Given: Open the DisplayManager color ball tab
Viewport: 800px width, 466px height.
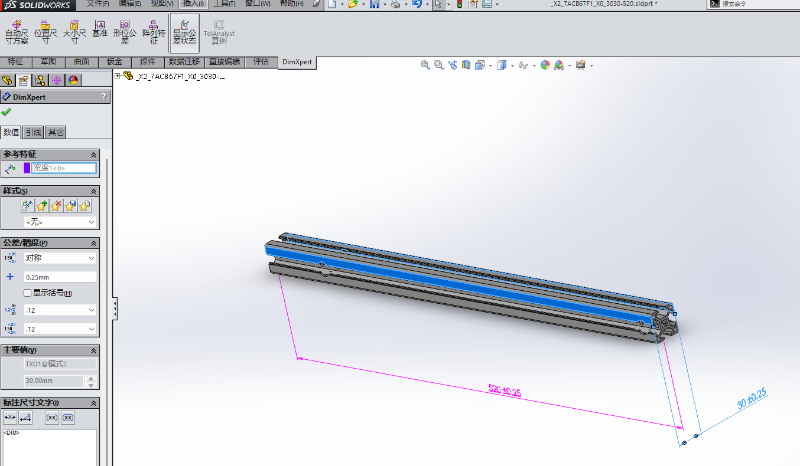Looking at the screenshot, I should [x=73, y=80].
